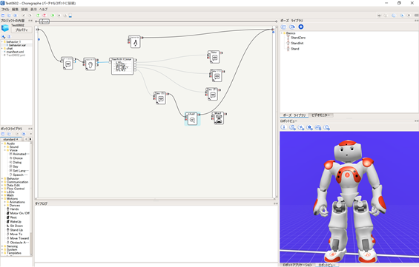Click the green connect to robot icon
Image resolution: width=419 pixels, height=267 pixels.
39,16
